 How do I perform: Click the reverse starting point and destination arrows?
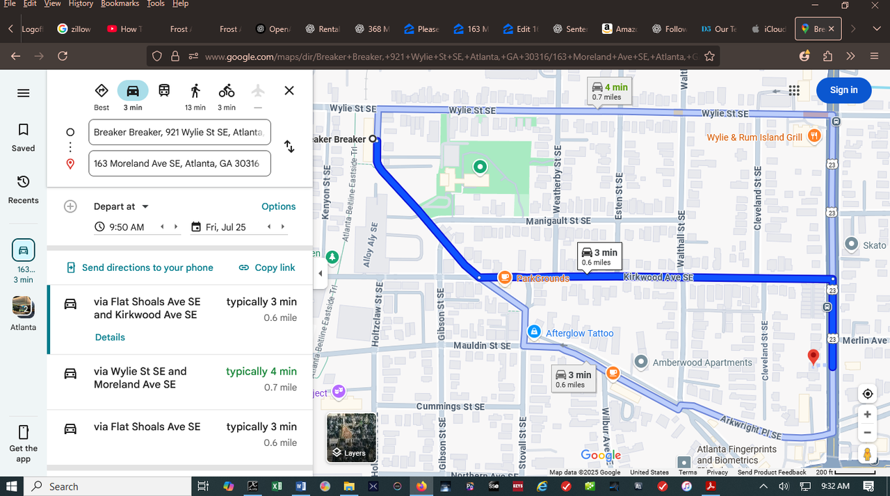(289, 147)
